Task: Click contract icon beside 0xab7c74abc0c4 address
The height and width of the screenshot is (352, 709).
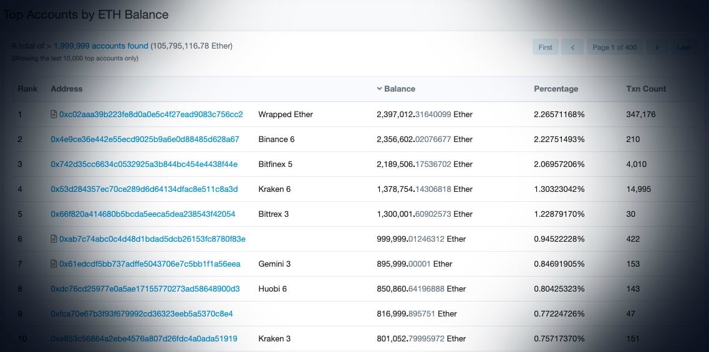Action: [x=54, y=239]
